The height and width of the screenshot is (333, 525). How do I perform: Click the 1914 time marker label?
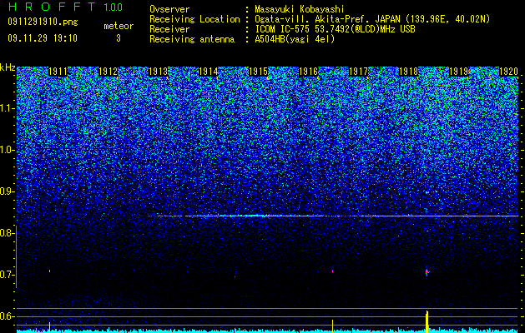point(209,72)
